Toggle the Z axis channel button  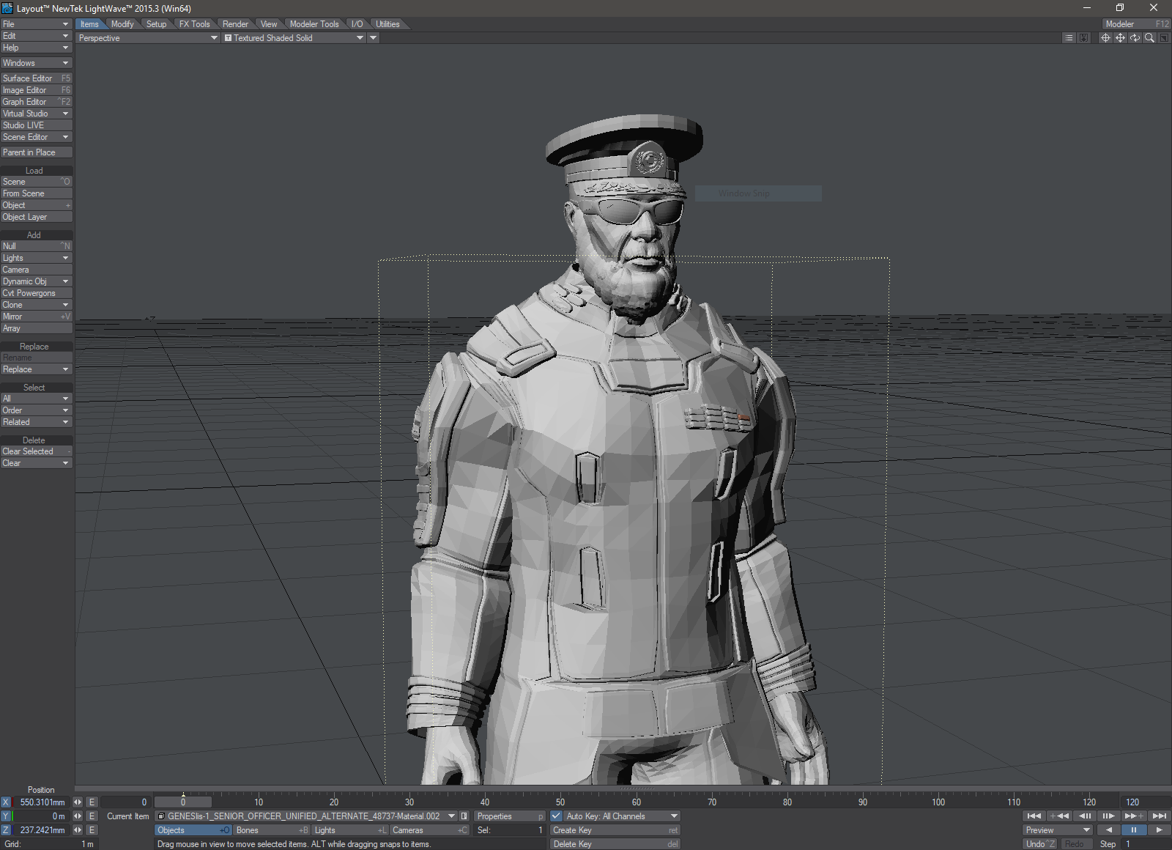click(x=6, y=830)
